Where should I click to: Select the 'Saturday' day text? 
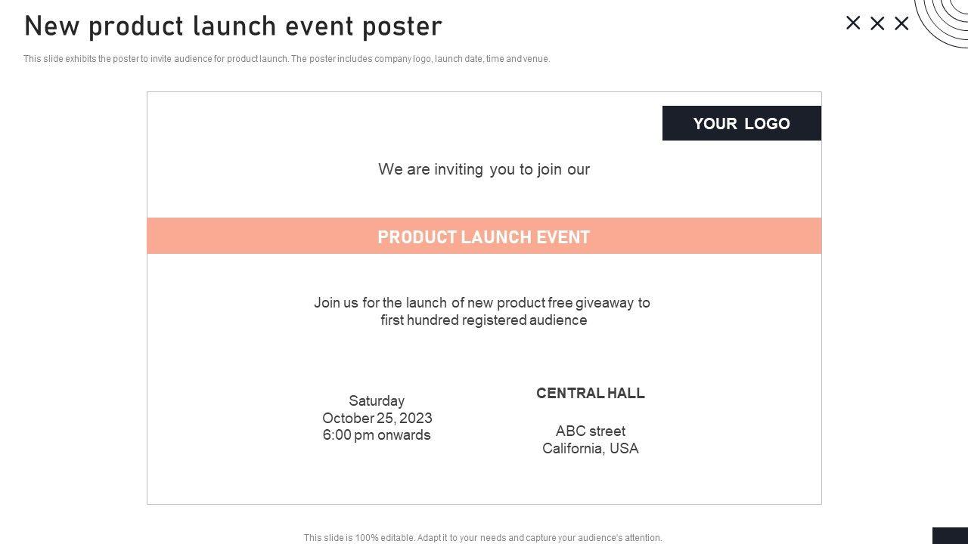(377, 401)
